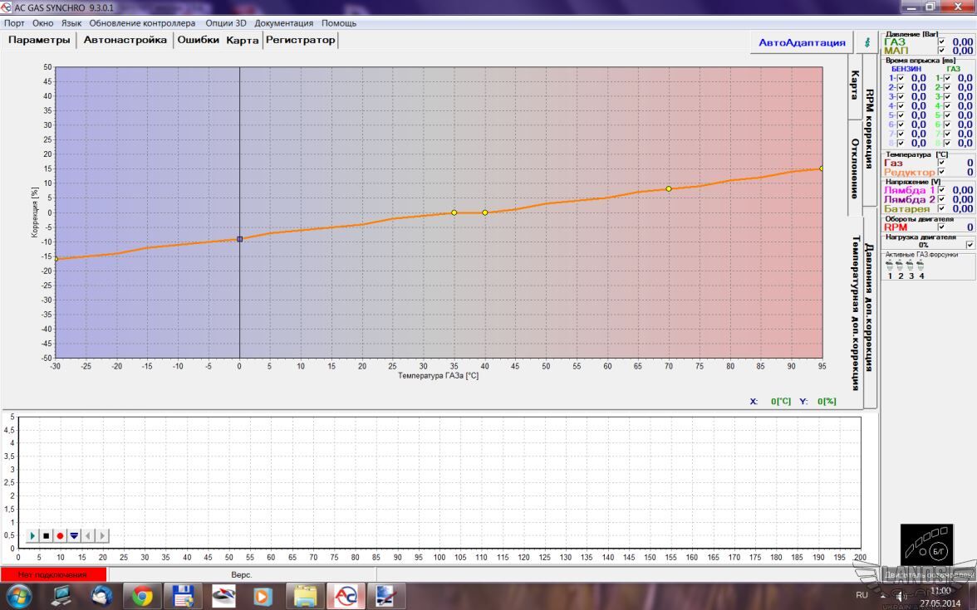Toggle petrol injector 1 checkbox
The image size is (977, 610).
pyautogui.click(x=901, y=78)
